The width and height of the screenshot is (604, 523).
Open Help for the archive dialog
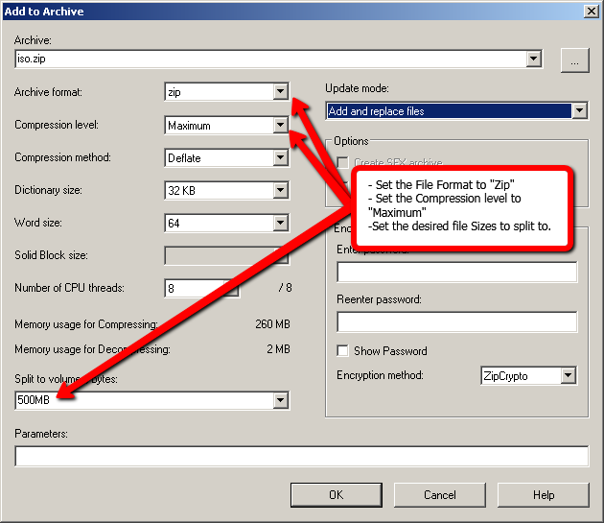(544, 495)
